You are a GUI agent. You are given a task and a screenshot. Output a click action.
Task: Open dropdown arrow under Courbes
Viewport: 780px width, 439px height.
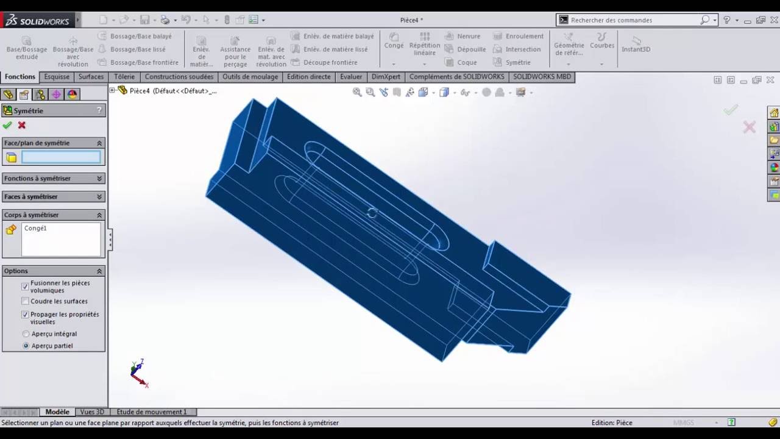pyautogui.click(x=601, y=64)
